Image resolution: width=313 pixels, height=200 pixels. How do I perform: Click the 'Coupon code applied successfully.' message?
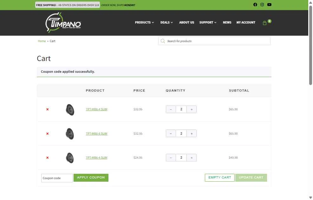click(68, 72)
